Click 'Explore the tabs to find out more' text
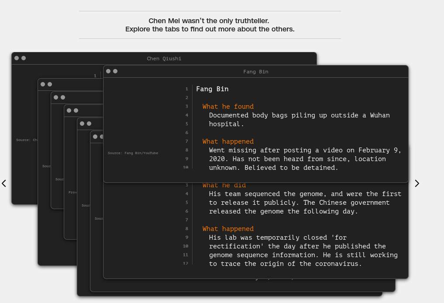The height and width of the screenshot is (303, 444). pos(210,29)
